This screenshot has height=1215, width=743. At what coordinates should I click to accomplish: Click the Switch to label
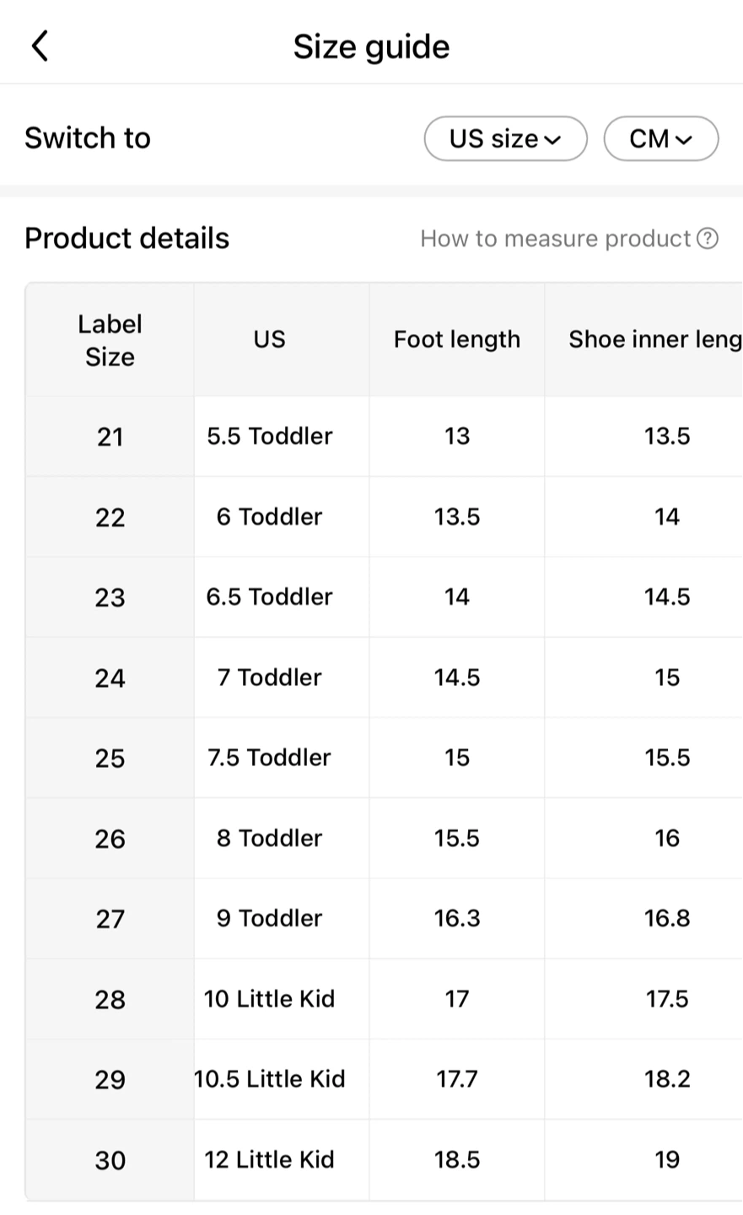pos(88,138)
